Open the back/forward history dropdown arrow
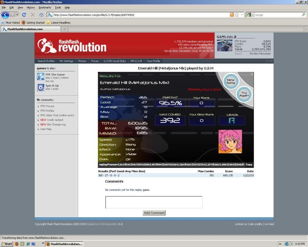Image resolution: width=308 pixels, height=247 pixels. [17, 15]
